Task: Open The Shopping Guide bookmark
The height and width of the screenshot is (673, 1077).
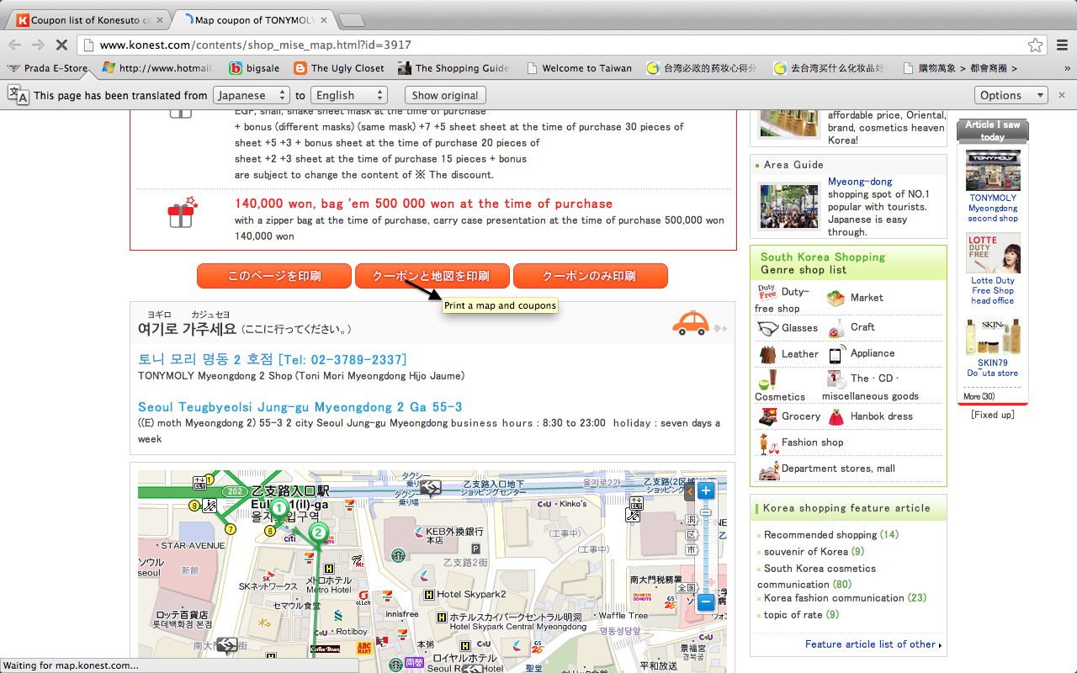Action: pos(454,68)
